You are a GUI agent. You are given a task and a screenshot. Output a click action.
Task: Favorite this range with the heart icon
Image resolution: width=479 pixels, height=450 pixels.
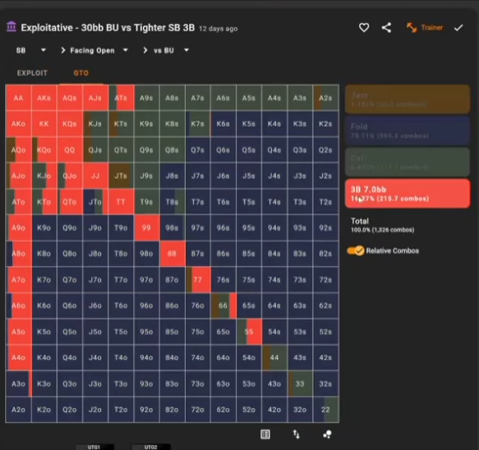[363, 28]
